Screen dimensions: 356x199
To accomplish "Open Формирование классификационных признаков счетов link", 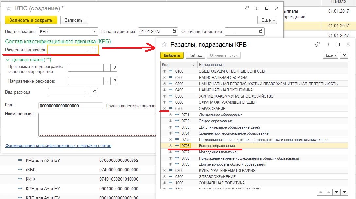I will 58,145.
